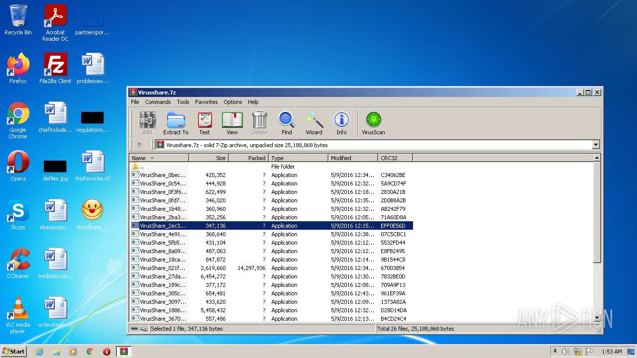Click the file list scroll up arrow

(597, 158)
